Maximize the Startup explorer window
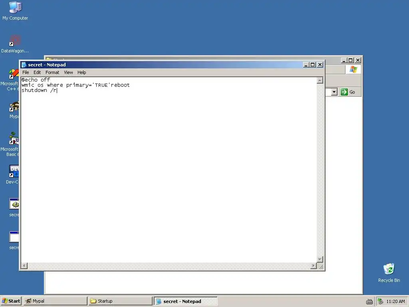409x307 pixels. (x=351, y=60)
